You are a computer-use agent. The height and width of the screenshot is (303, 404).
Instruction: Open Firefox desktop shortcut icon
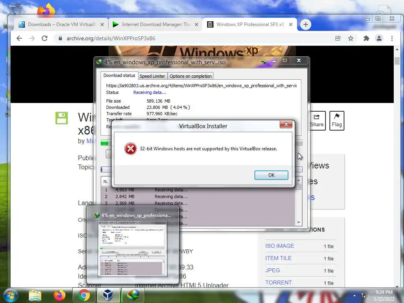pos(47,10)
